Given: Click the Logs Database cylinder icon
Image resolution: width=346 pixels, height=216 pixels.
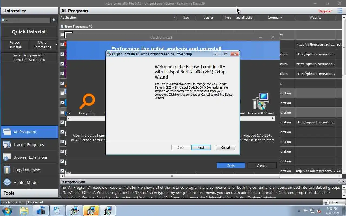Looking at the screenshot, I should pos(7,170).
